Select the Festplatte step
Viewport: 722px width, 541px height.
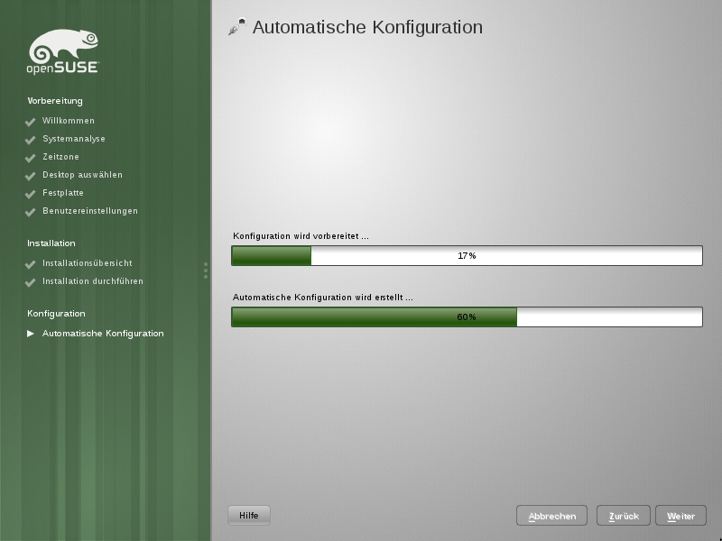tap(63, 193)
